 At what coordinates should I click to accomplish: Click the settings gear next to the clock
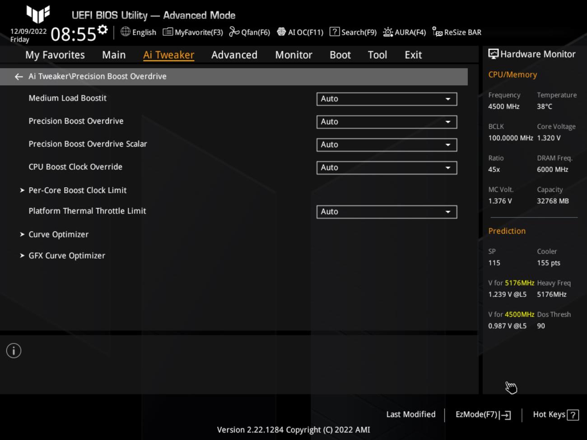103,29
